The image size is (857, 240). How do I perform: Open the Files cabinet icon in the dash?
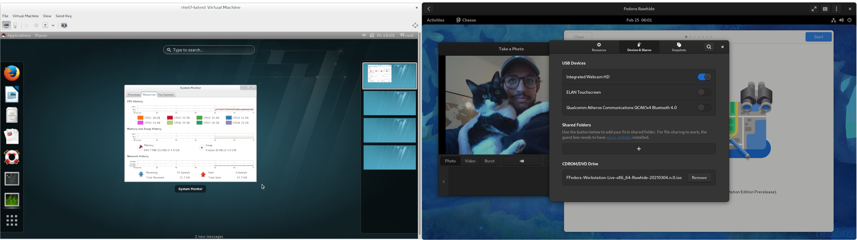tap(12, 115)
